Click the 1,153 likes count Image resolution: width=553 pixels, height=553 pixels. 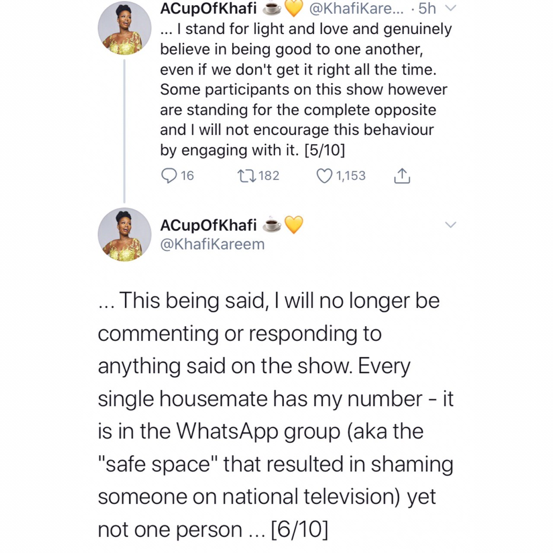[350, 176]
